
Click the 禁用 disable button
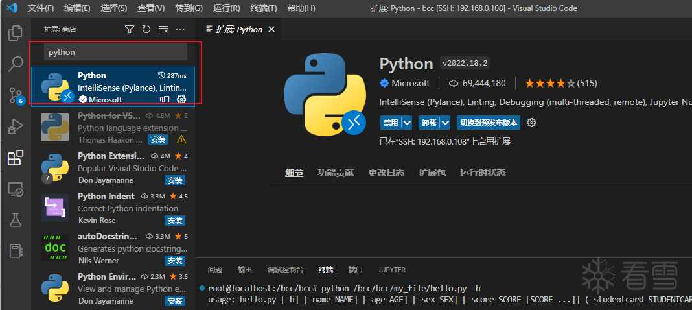(391, 123)
